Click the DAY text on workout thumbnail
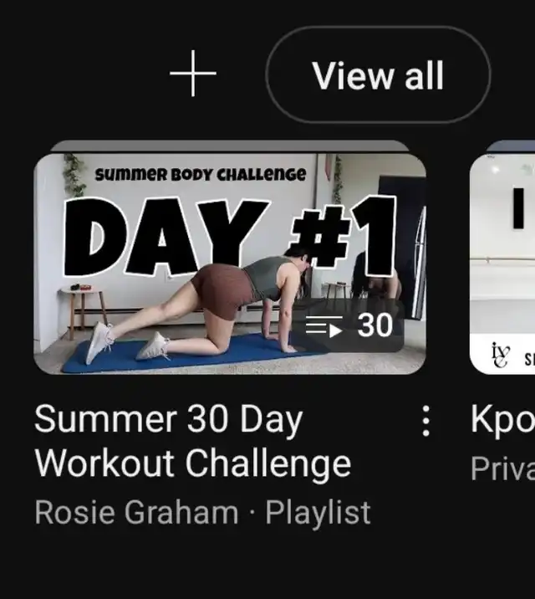Screen dimensions: 535x599 coord(166,237)
